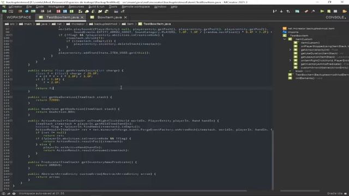
Task: Select getUseDuration(ItemStack) in structure tree
Action: [319, 53]
